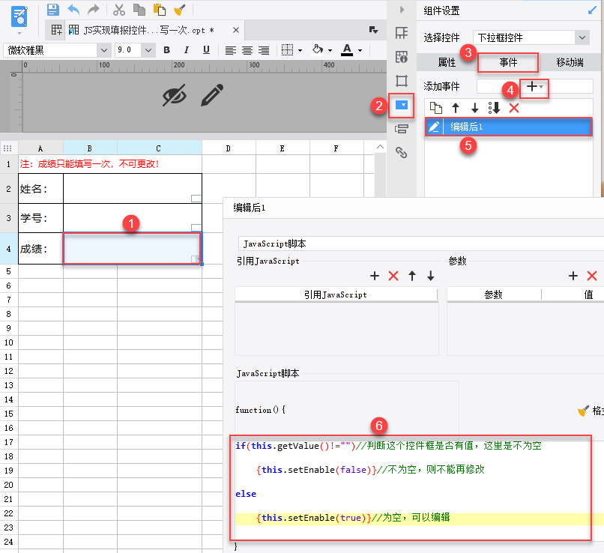This screenshot has height=553, width=604.
Task: Align text left
Action: click(230, 50)
